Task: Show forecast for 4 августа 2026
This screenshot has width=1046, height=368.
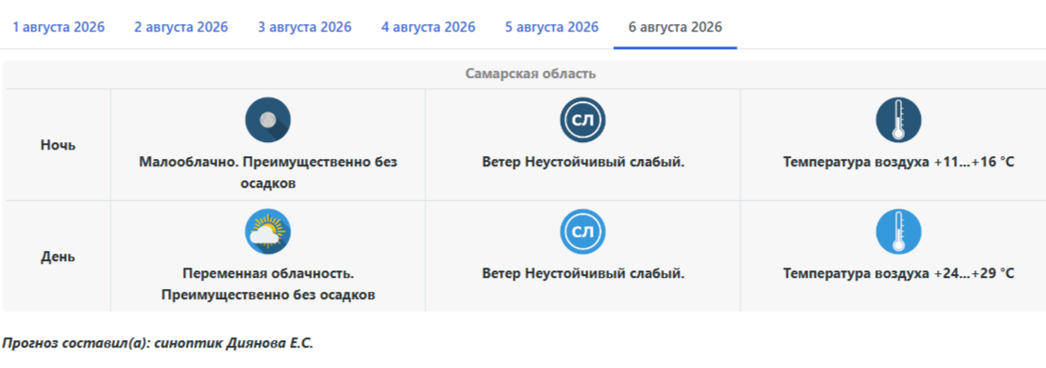Action: (x=428, y=27)
